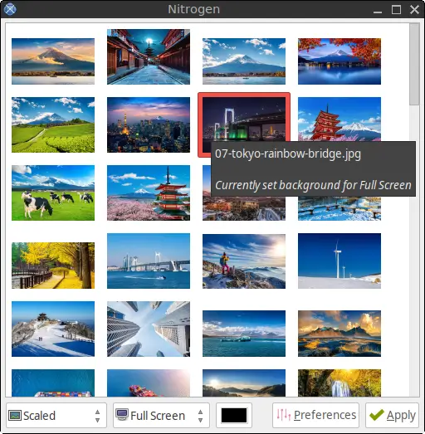
Task: Minimize the Nitrogen window
Action: point(378,12)
